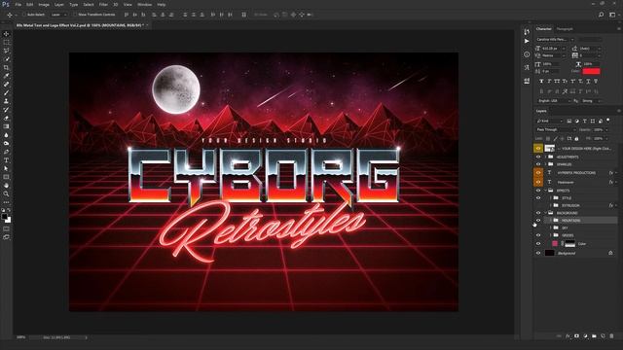Select the Move tool in the toolbox
The image size is (623, 350).
tap(6, 34)
